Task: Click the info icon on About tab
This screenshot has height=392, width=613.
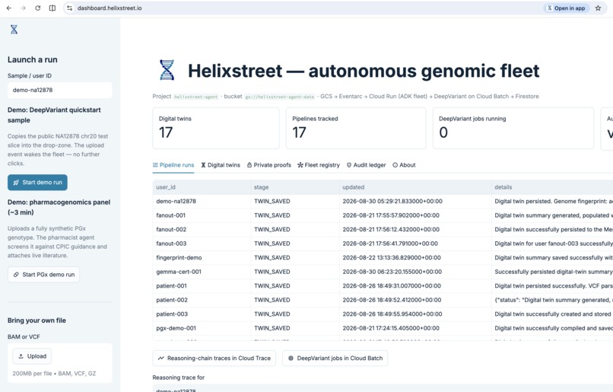Action: [x=395, y=165]
